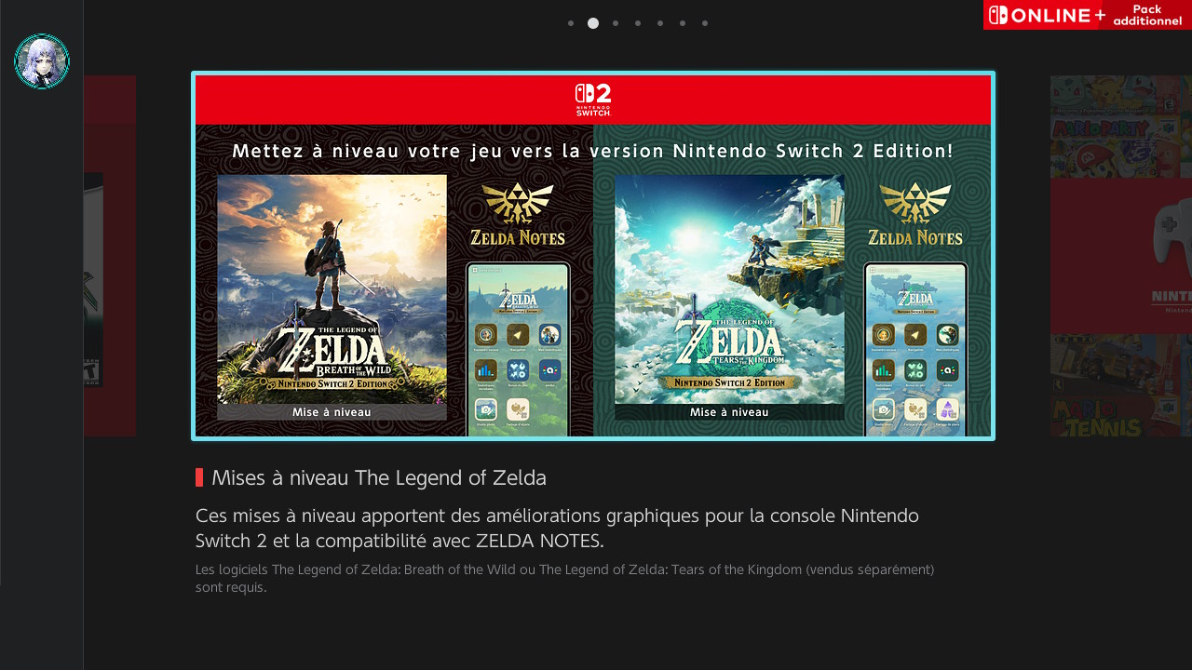The image size is (1192, 670).
Task: Go to the last carousel page dot
Action: (x=705, y=23)
